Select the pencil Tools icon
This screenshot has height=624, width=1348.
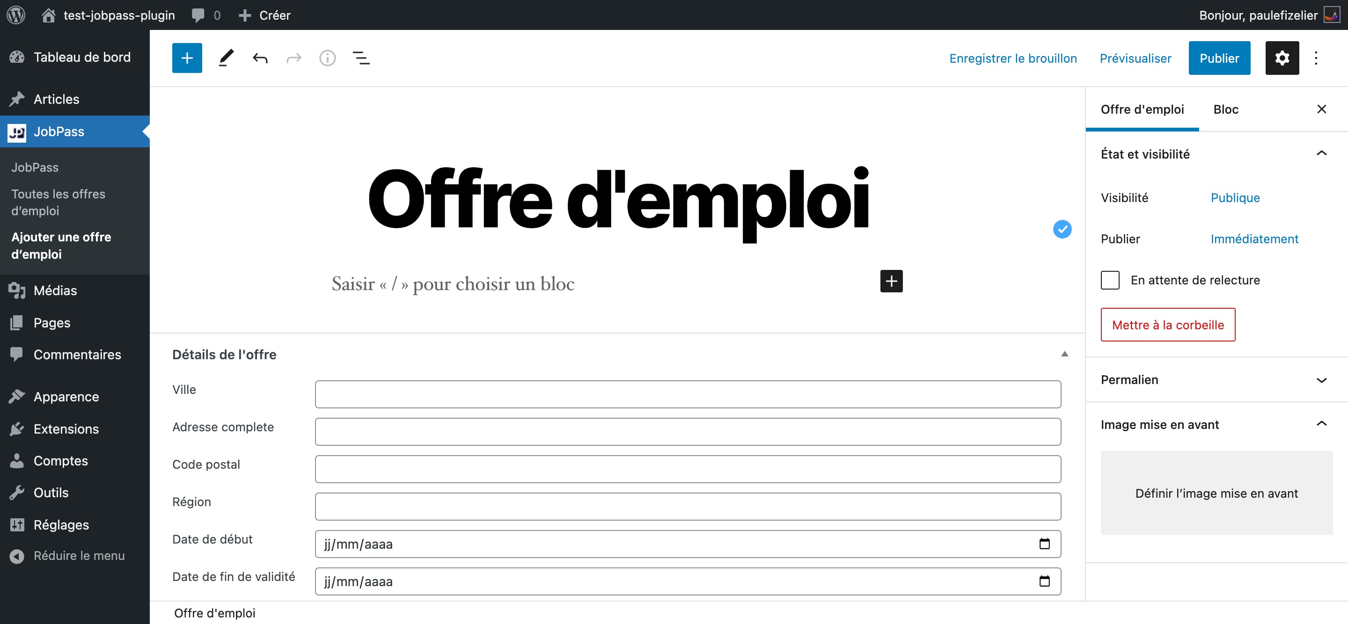(x=226, y=58)
